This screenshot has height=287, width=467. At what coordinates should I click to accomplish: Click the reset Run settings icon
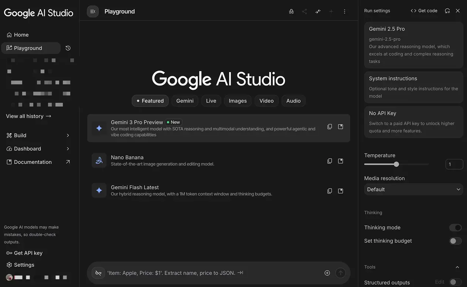[x=447, y=11]
